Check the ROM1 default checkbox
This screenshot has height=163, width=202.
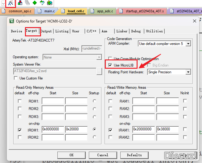coord(20,101)
